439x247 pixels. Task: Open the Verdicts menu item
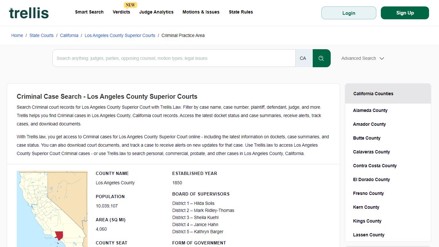coord(121,12)
